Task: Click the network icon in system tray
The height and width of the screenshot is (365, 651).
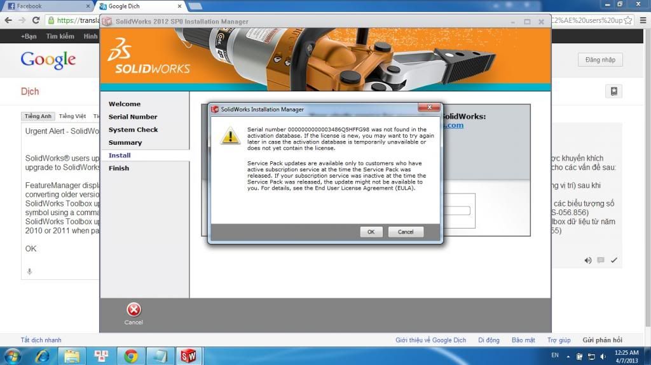Action: (591, 356)
